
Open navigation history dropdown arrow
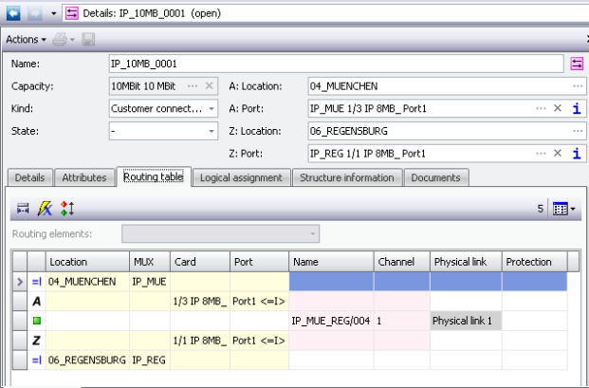pyautogui.click(x=54, y=13)
